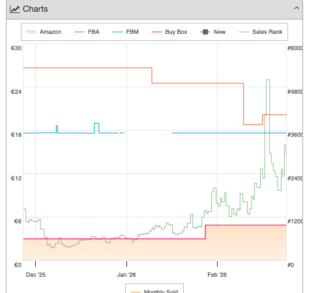Click the Dec '25 axis label

(36, 275)
